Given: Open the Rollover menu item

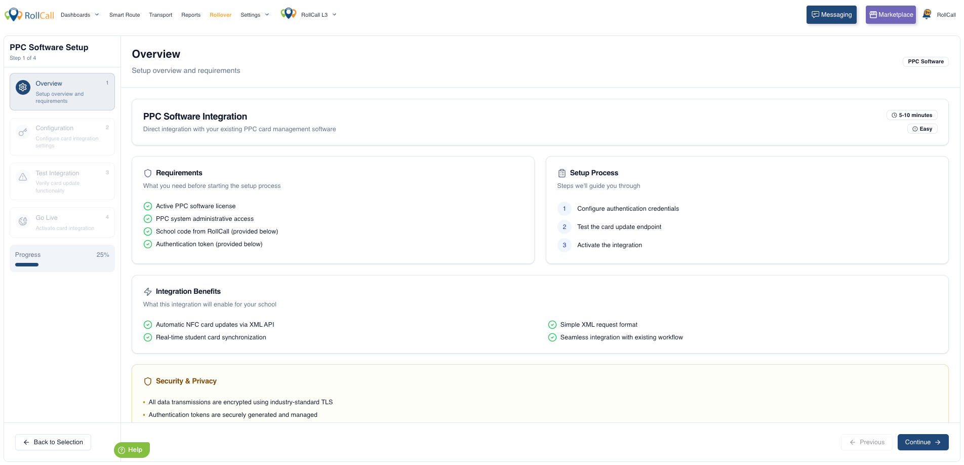Looking at the screenshot, I should tap(220, 15).
